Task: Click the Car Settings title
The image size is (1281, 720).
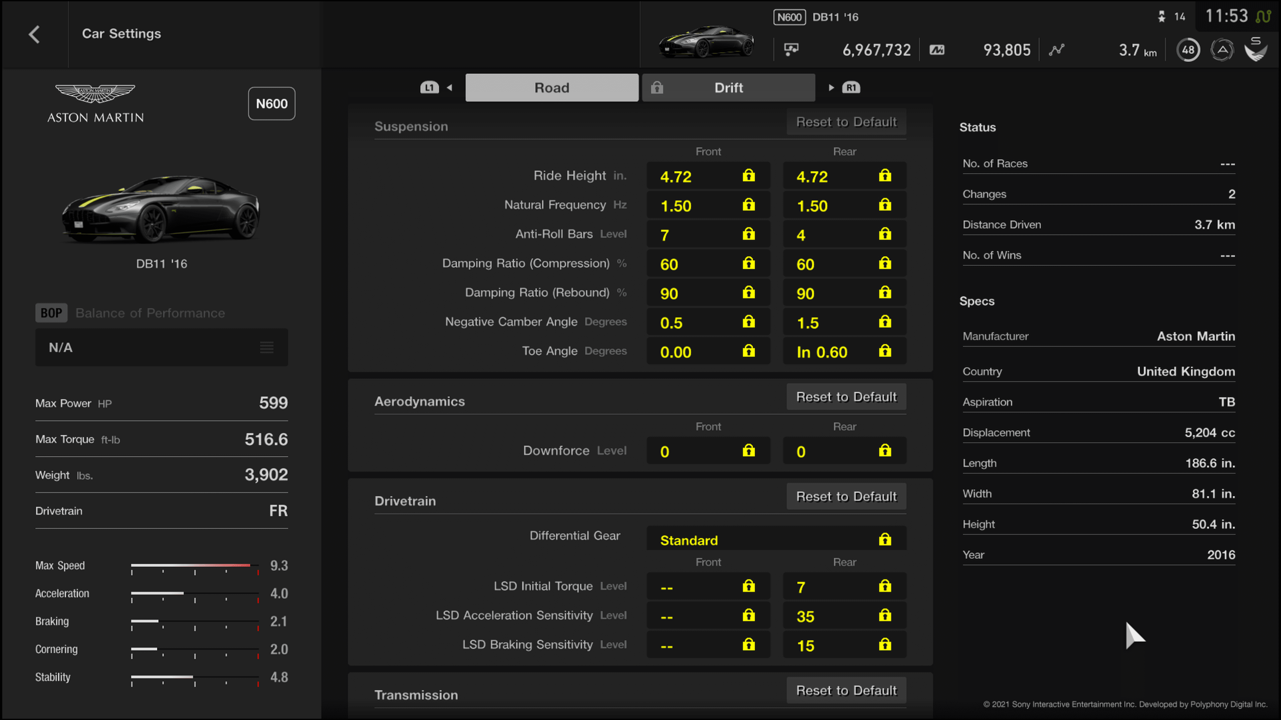Action: tap(121, 33)
